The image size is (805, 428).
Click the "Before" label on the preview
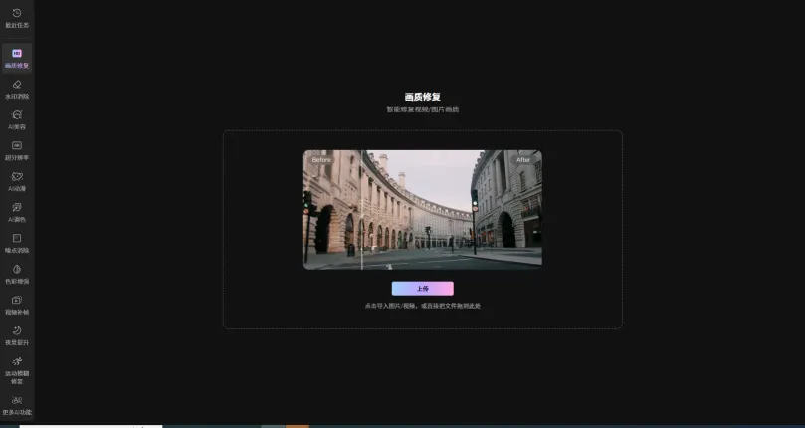pyautogui.click(x=321, y=160)
